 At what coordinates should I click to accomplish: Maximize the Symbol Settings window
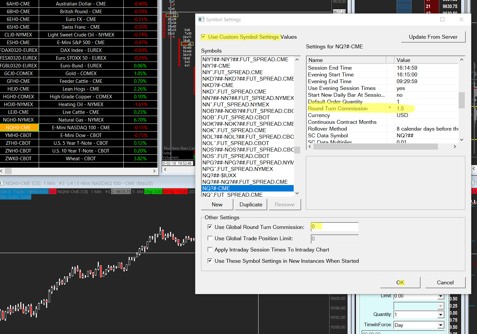pyautogui.click(x=442, y=19)
